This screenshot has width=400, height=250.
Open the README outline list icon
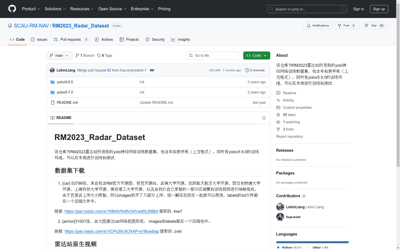point(263,118)
